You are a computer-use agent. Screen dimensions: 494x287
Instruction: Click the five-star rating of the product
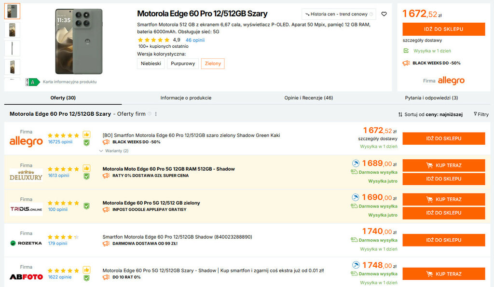153,40
